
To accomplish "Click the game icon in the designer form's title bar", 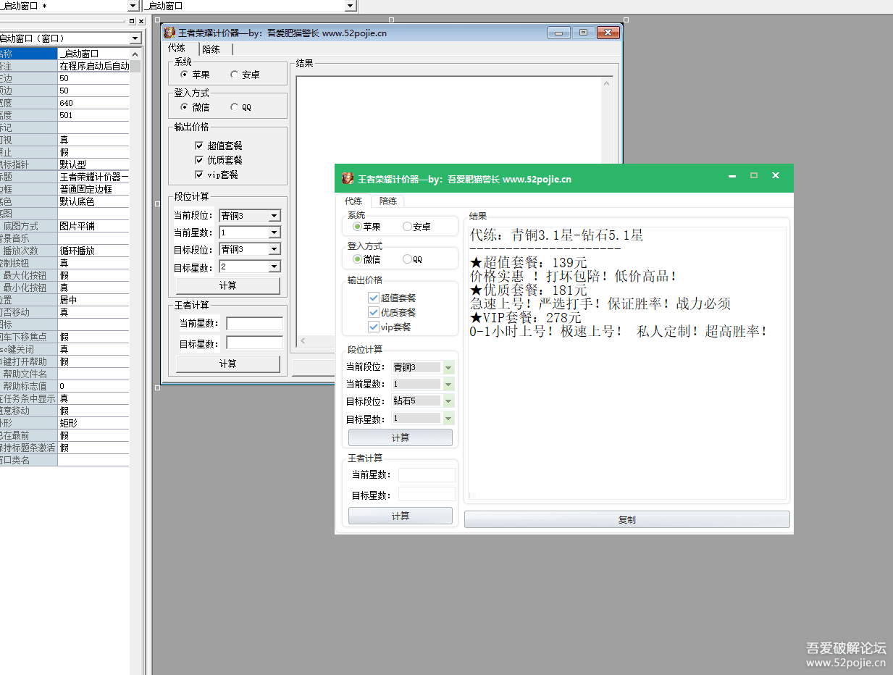I will [169, 33].
